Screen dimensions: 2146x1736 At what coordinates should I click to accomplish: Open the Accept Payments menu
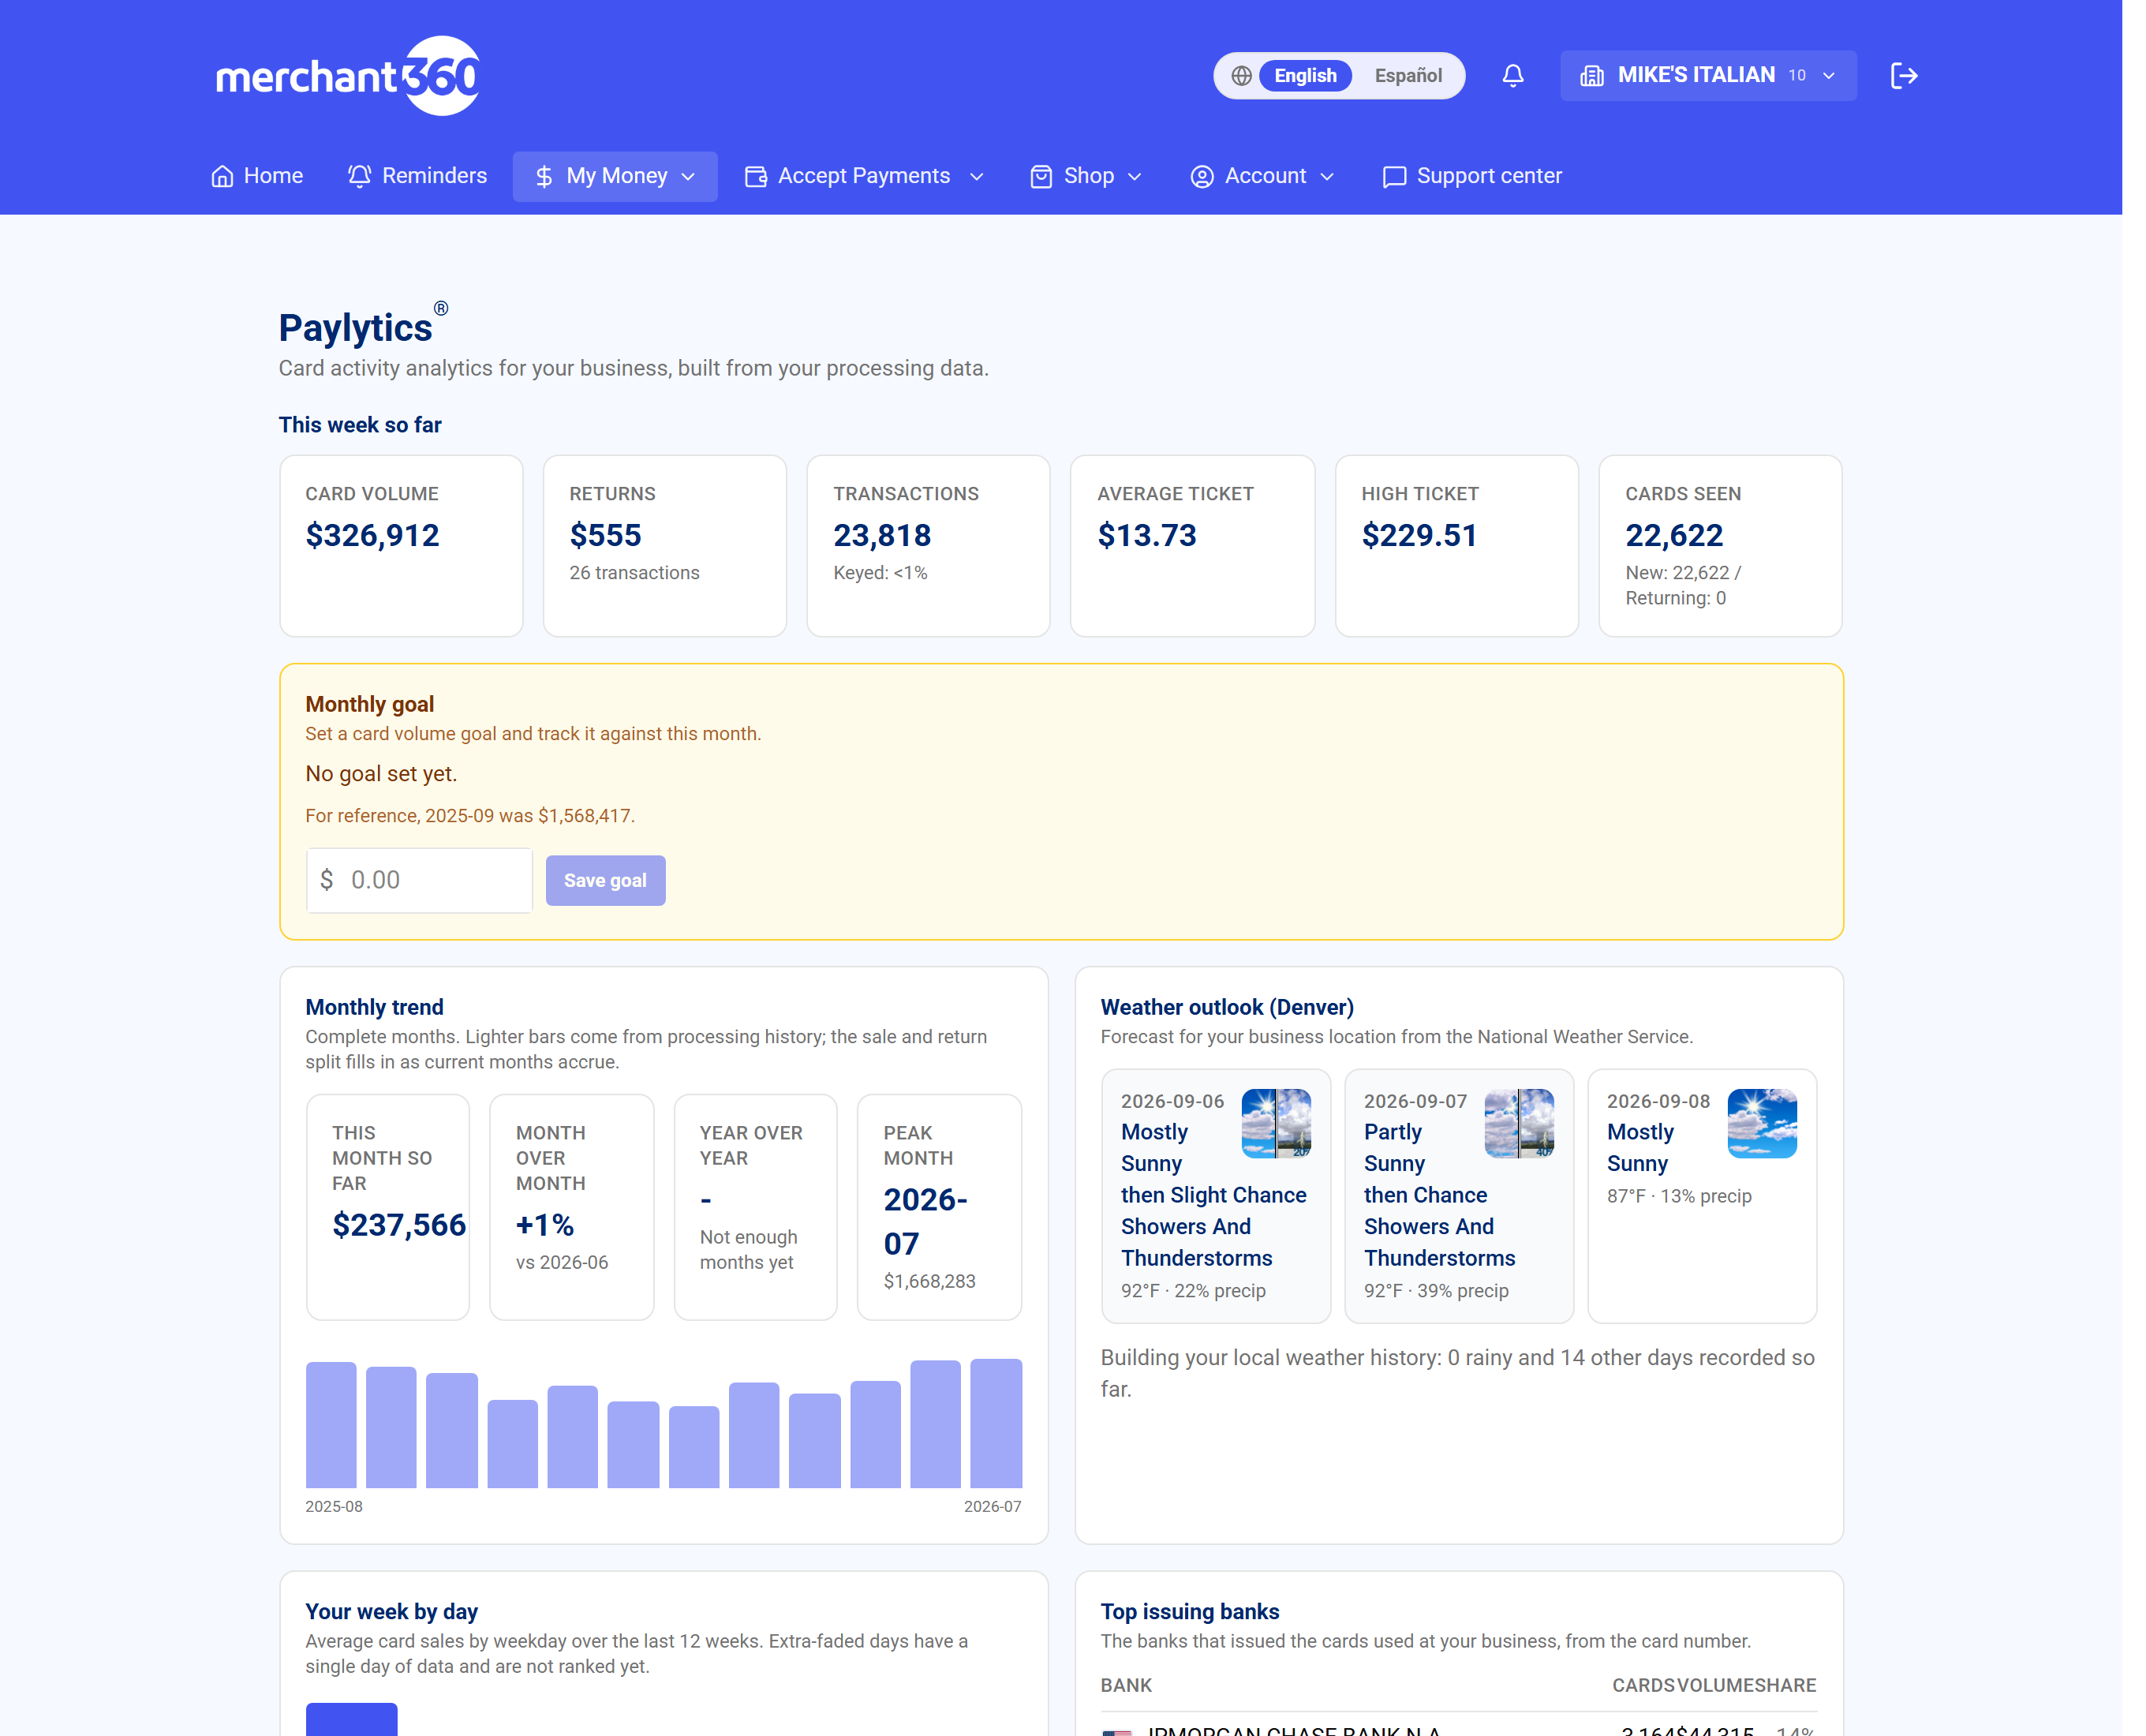point(865,177)
